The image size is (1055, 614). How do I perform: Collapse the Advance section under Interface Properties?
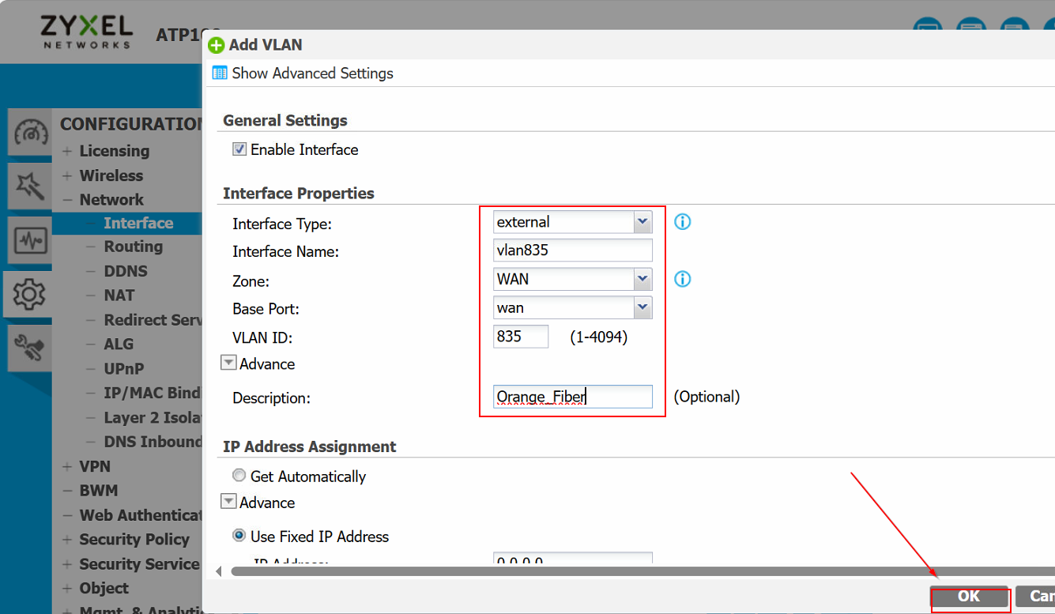tap(228, 363)
